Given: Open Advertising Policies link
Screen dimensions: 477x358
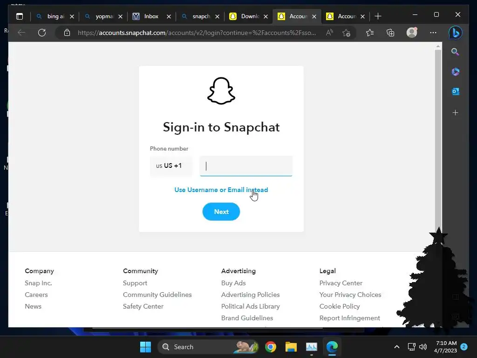Looking at the screenshot, I should [x=250, y=295].
